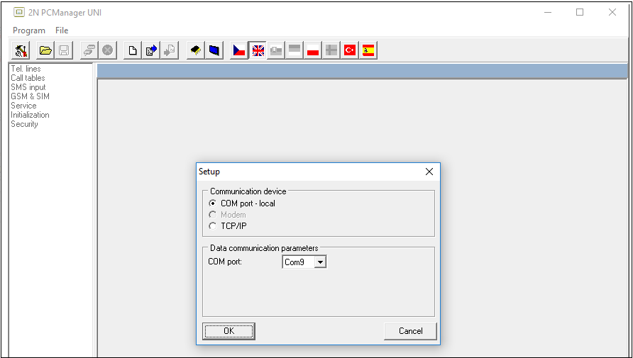The height and width of the screenshot is (358, 633).
Task: Click the grayed connect chain icon
Action: tap(89, 50)
